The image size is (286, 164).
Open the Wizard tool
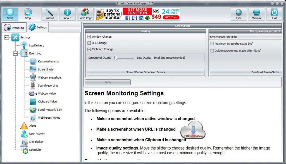[x=50, y=14]
